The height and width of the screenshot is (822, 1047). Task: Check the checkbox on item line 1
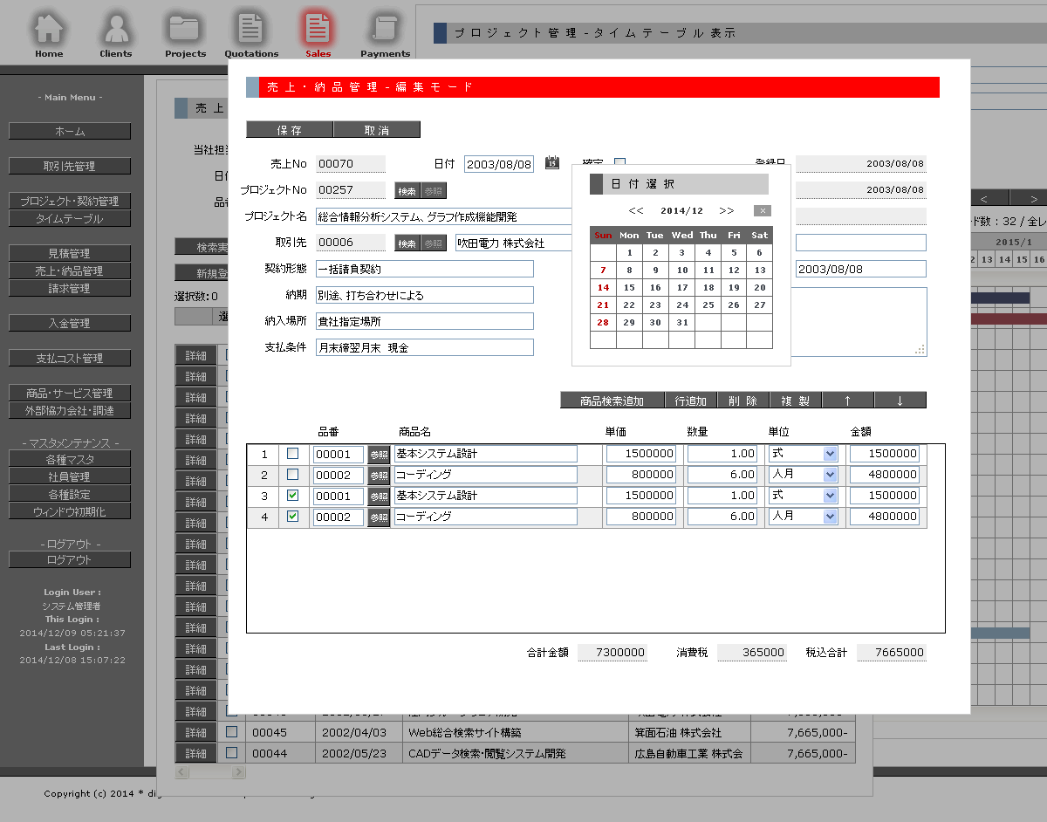point(293,453)
